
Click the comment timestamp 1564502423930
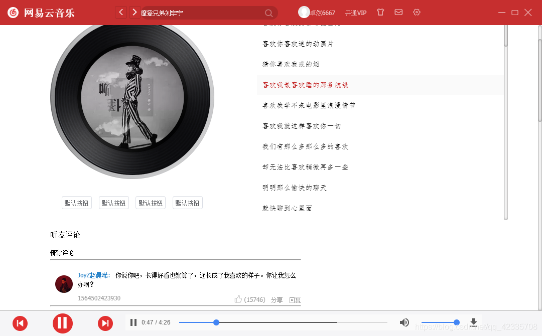tap(99, 298)
